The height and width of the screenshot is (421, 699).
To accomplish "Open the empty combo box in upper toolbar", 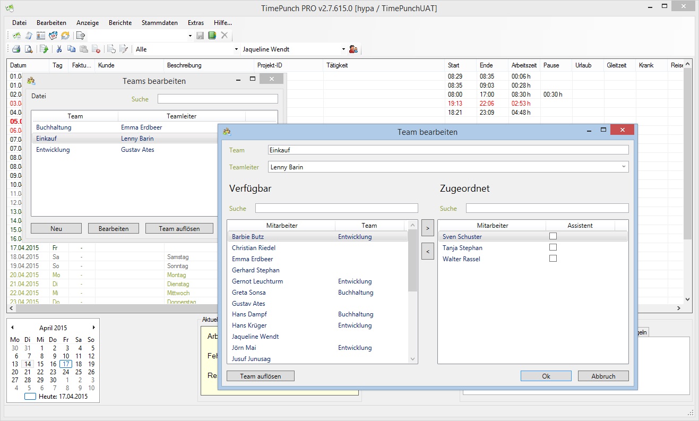I will [x=190, y=36].
